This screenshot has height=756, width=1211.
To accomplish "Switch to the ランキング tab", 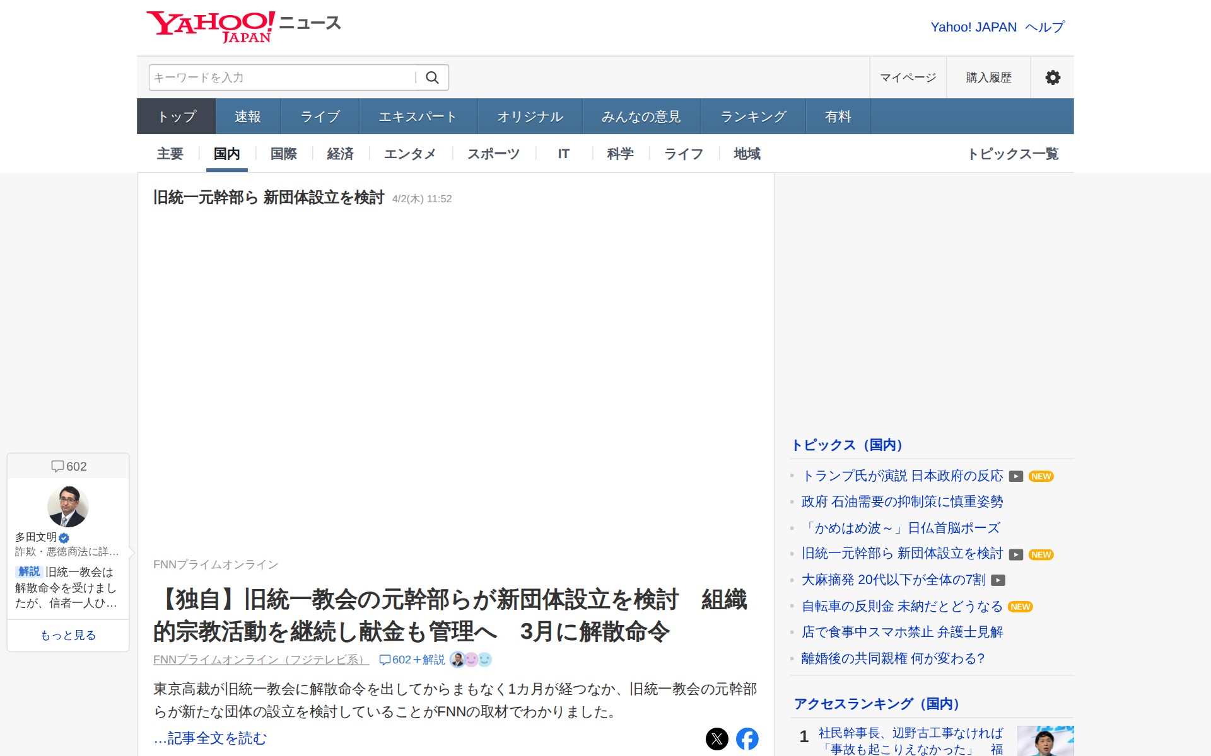I will pyautogui.click(x=753, y=117).
